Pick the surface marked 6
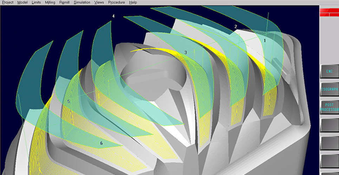339x175 pixels. click(x=102, y=143)
